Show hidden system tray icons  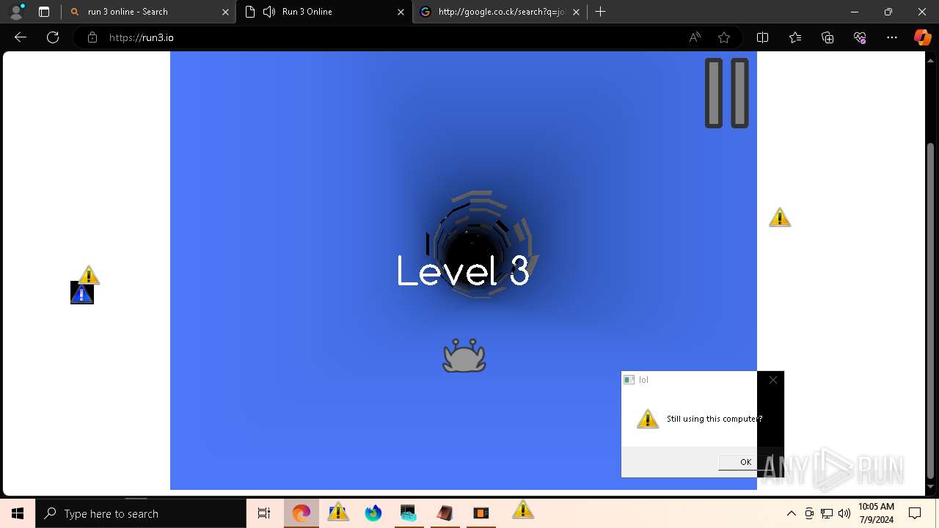pyautogui.click(x=791, y=513)
